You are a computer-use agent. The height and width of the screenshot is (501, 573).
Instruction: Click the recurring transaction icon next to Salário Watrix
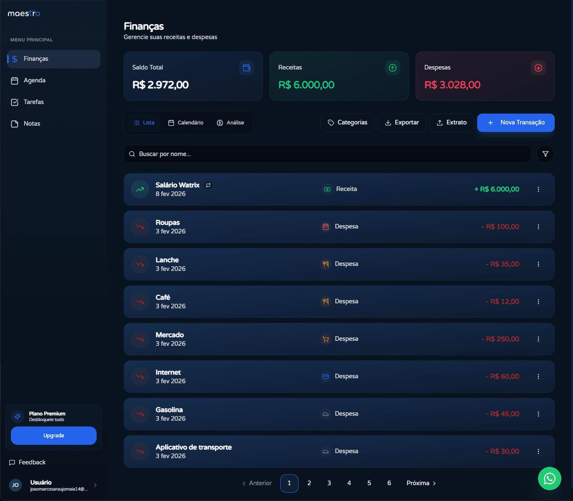(208, 185)
